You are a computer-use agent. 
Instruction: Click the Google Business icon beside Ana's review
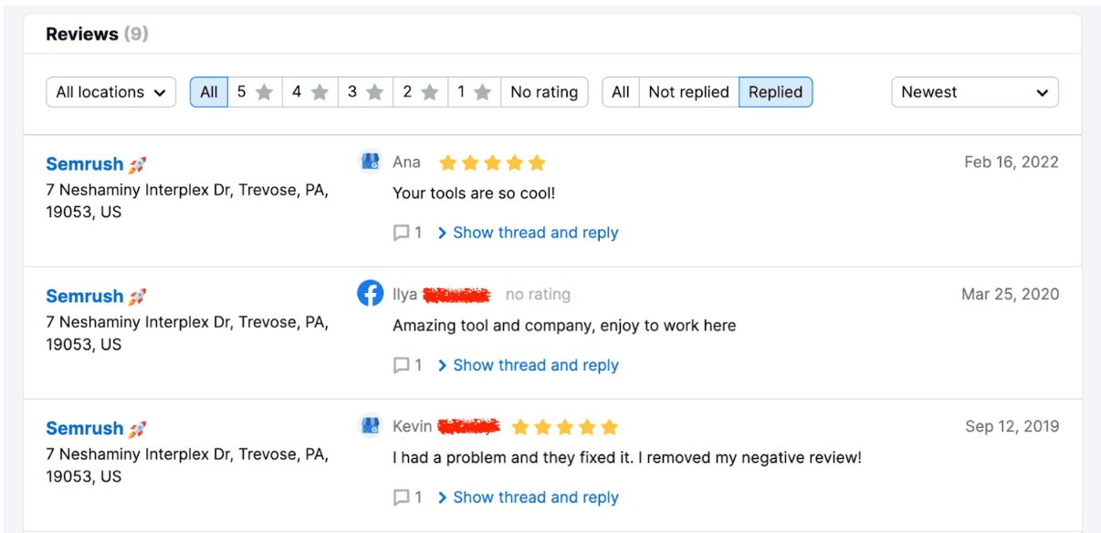click(370, 162)
